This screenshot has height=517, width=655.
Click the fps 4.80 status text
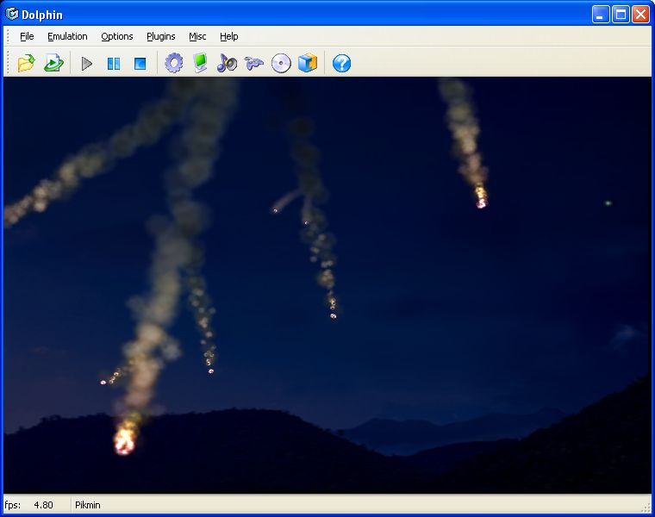28,505
